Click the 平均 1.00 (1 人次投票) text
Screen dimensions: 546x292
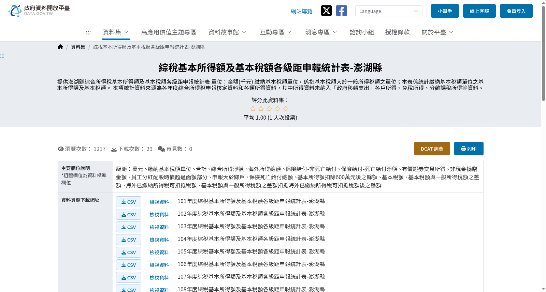point(270,118)
